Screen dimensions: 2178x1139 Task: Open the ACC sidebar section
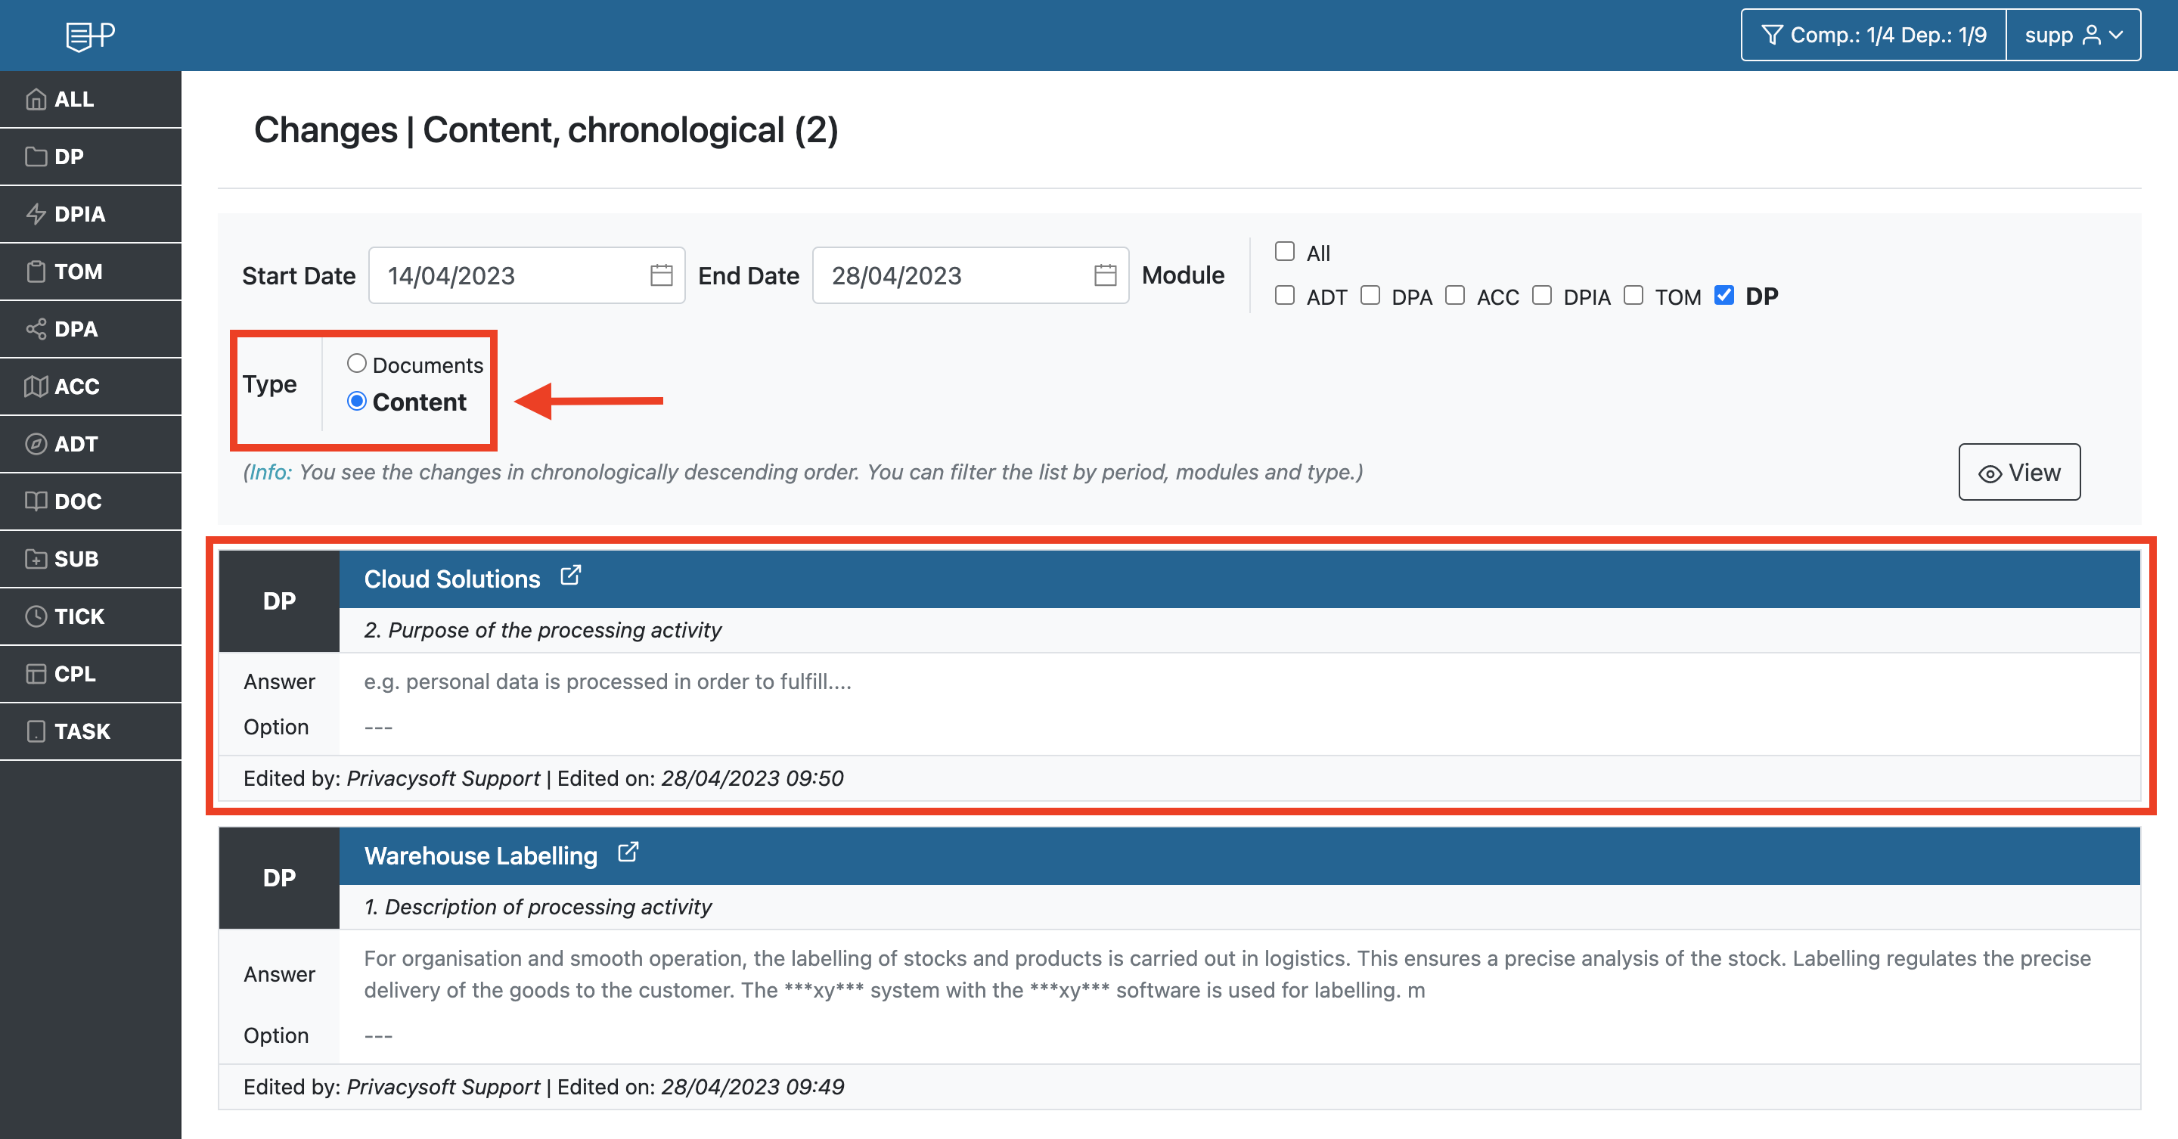pos(91,386)
